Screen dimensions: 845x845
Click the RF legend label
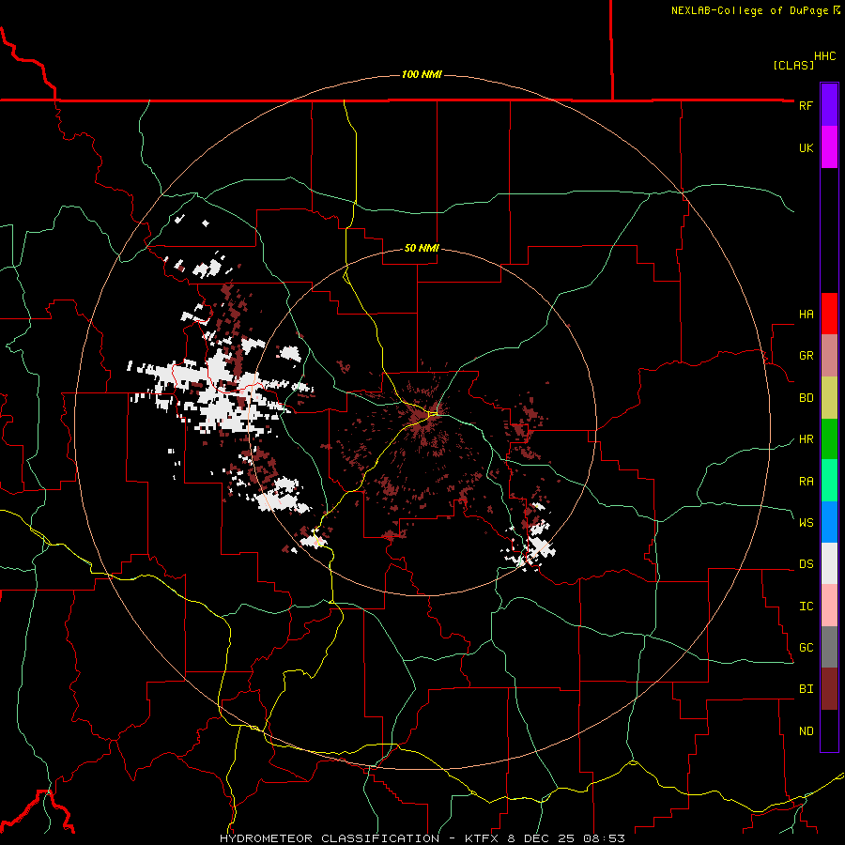click(x=806, y=105)
